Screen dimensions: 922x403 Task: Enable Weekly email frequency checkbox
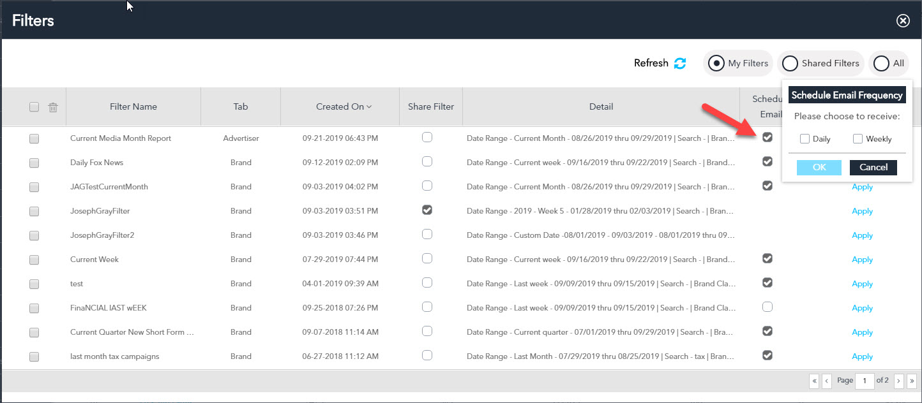click(x=858, y=139)
